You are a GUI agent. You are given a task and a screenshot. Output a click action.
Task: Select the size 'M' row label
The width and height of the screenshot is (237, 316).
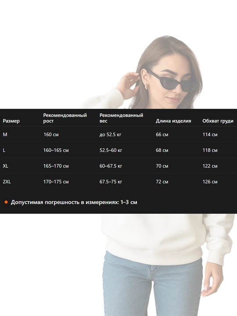pos(5,134)
